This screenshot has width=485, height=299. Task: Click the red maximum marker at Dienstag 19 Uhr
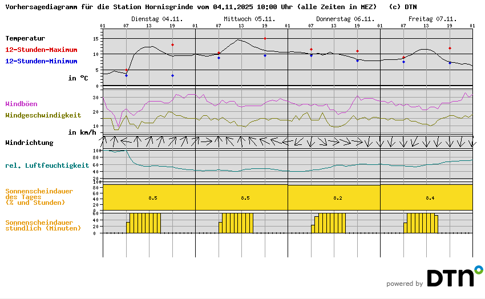click(172, 45)
